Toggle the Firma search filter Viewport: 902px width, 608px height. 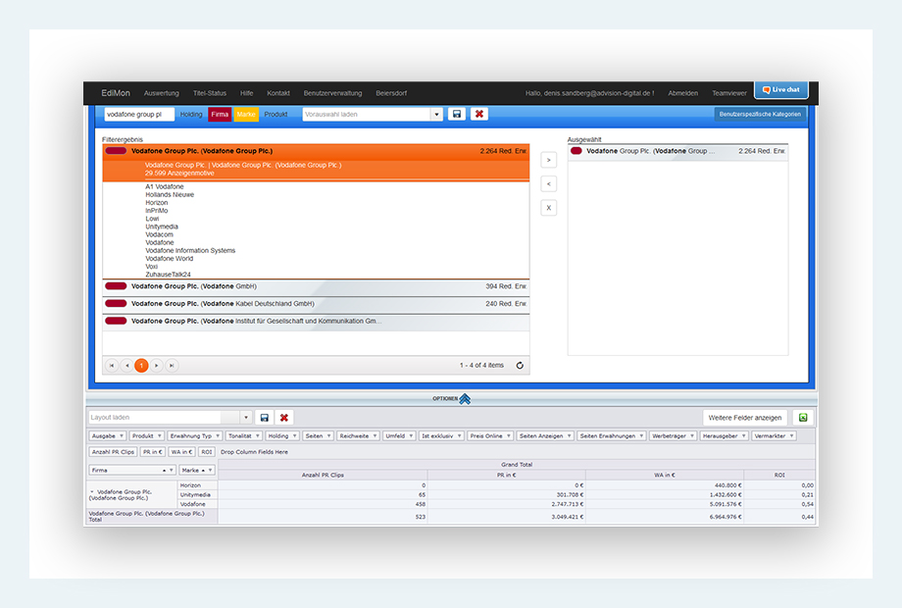(x=220, y=115)
